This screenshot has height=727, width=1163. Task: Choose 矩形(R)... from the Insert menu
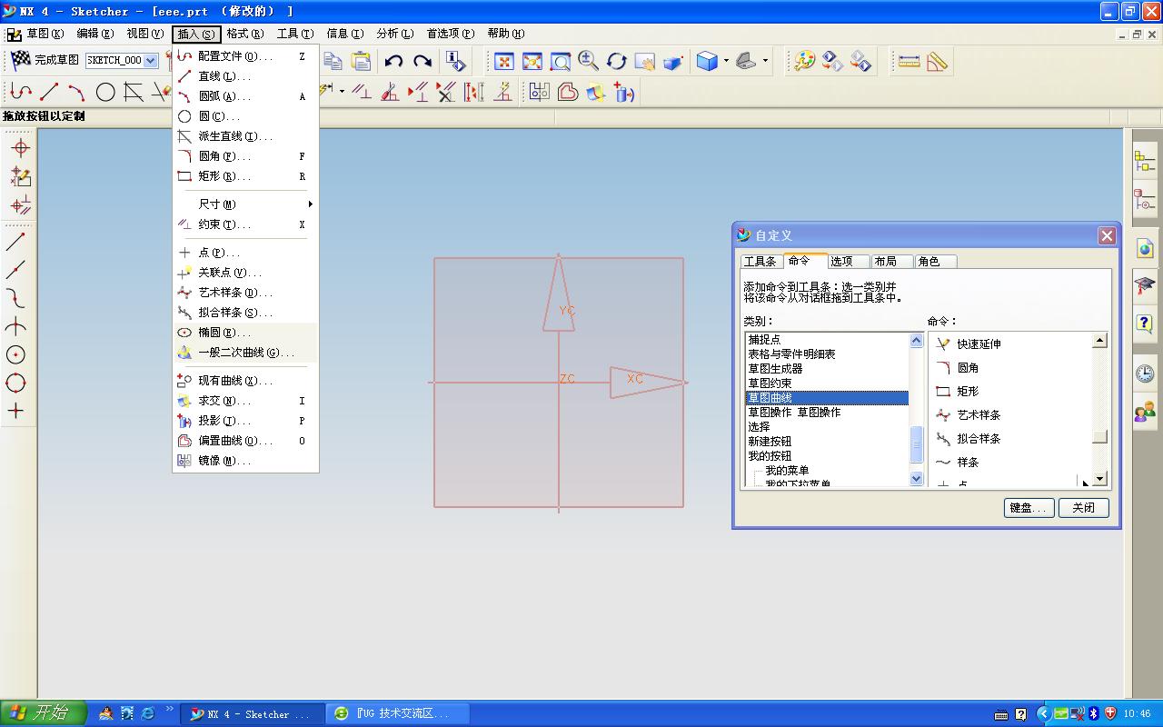[246, 176]
